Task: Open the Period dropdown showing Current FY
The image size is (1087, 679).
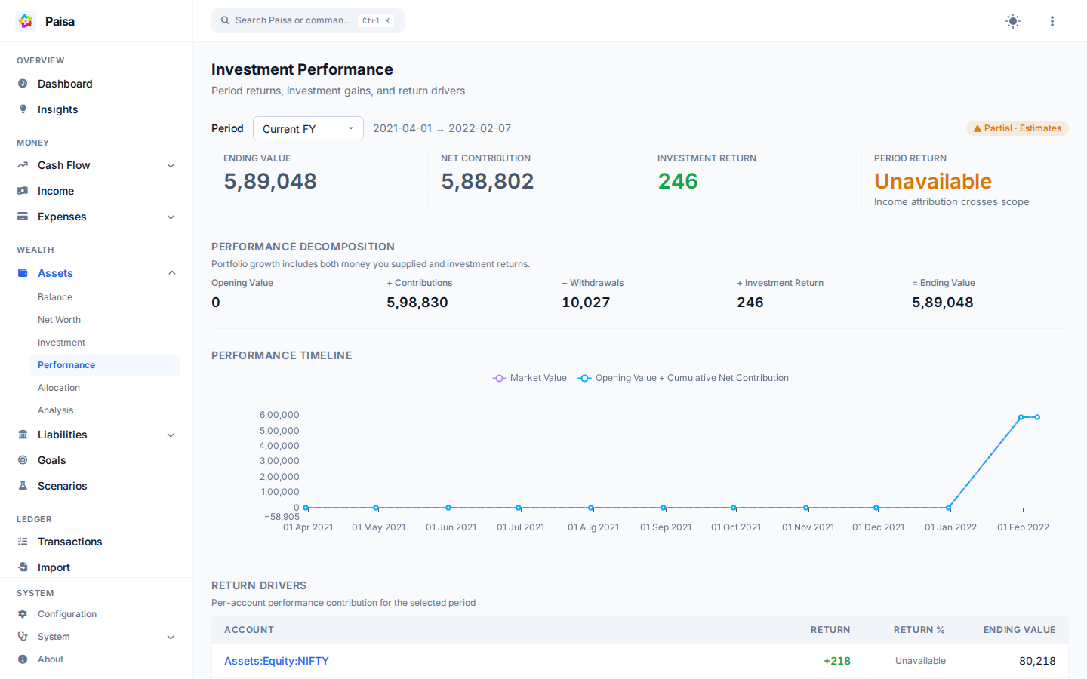Action: (x=308, y=128)
